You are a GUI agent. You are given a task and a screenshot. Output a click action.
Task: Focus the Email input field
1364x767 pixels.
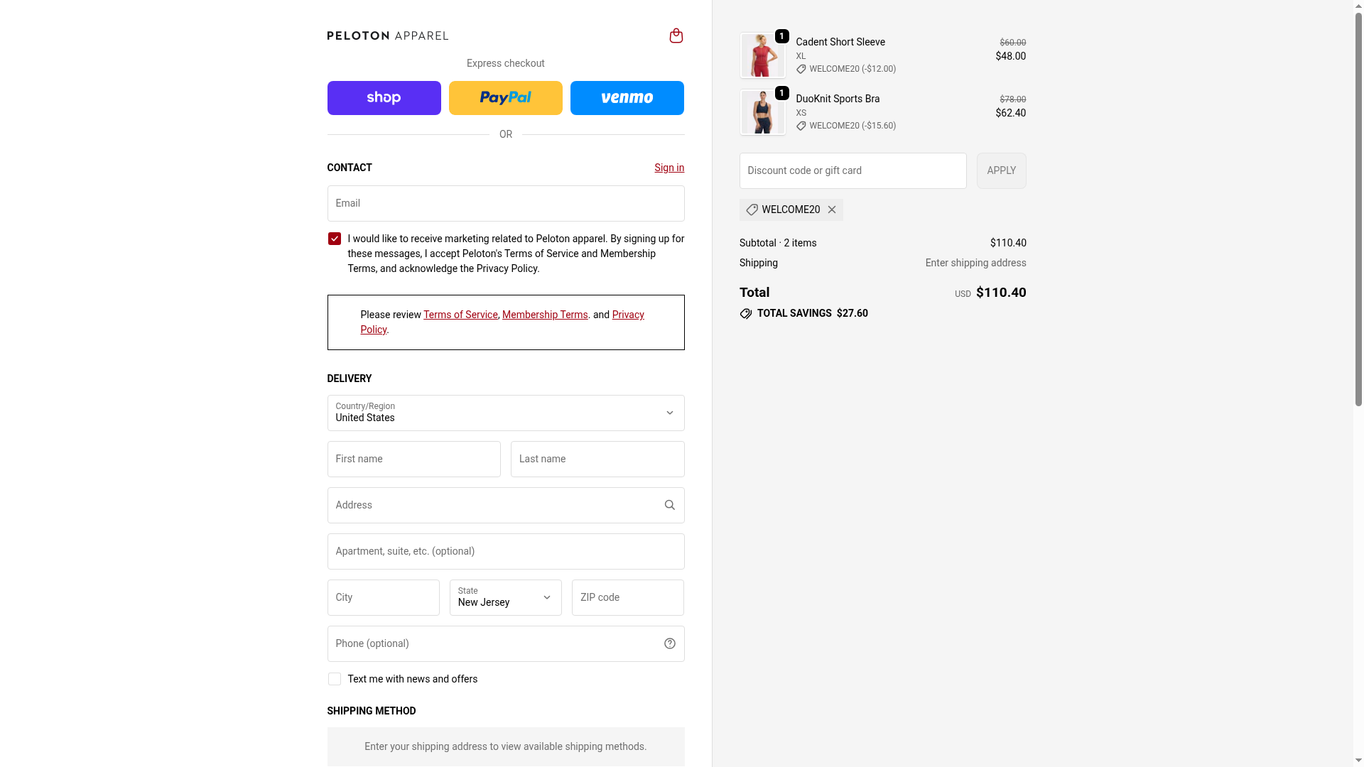(x=505, y=203)
